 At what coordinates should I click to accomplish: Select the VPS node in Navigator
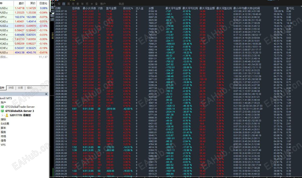point(3,145)
